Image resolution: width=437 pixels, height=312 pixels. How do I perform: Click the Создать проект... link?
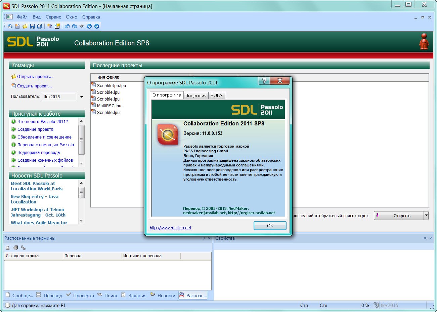35,86
